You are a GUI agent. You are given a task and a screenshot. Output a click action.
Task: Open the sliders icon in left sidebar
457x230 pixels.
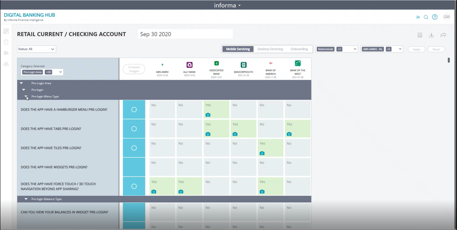[x=6, y=53]
